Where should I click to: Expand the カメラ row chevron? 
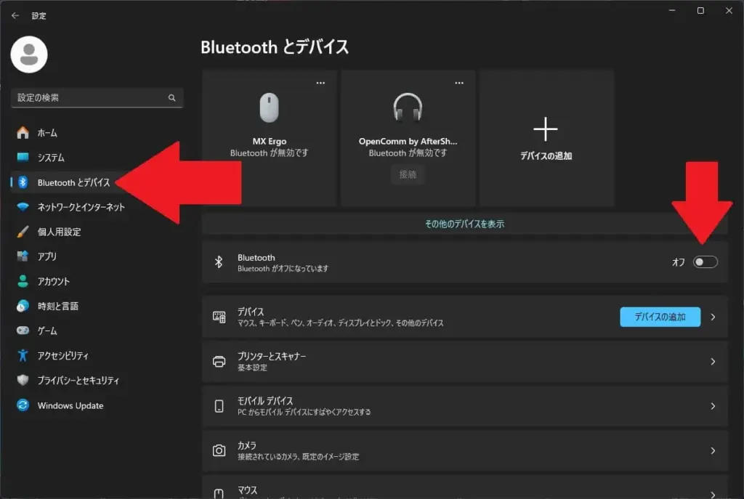click(x=713, y=450)
